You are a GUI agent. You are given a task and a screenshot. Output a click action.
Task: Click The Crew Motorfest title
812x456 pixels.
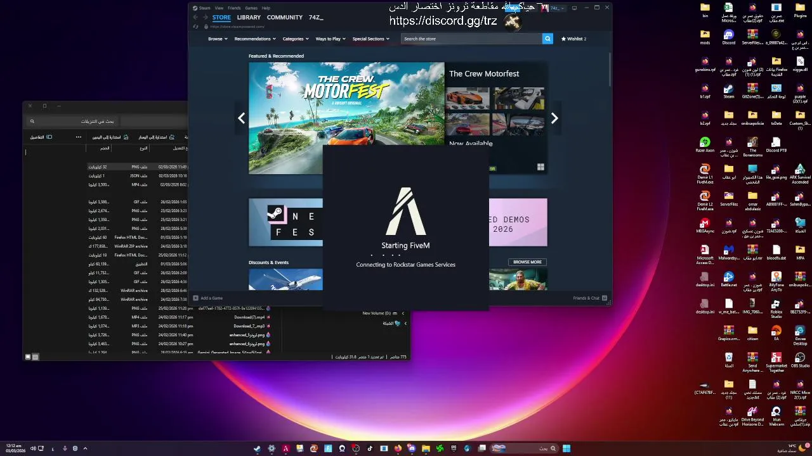click(x=484, y=73)
